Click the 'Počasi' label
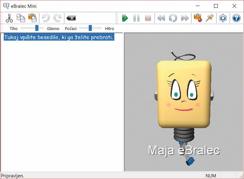Screen dimensions: 244x179 pyautogui.click(x=71, y=29)
